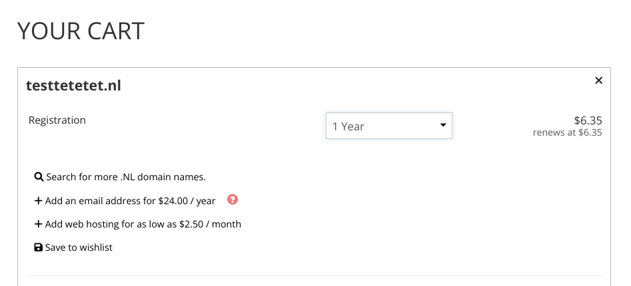Click the Registration label

(x=57, y=120)
